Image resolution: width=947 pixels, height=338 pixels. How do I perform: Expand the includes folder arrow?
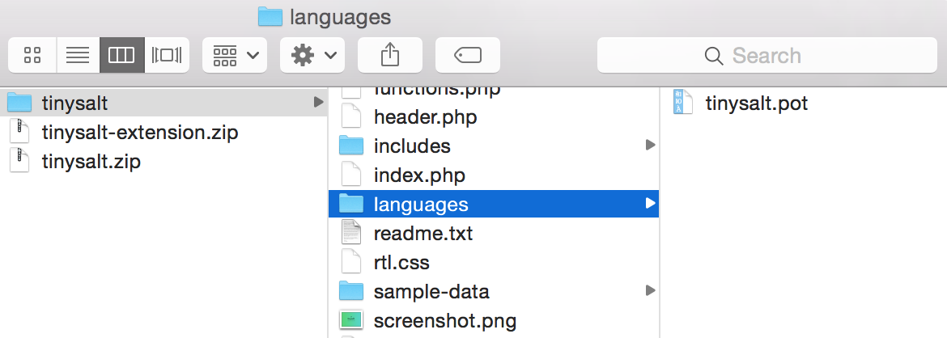coord(649,146)
